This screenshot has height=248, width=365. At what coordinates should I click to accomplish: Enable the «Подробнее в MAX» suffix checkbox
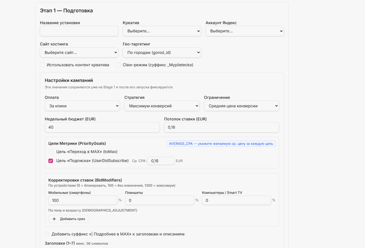pos(47,234)
